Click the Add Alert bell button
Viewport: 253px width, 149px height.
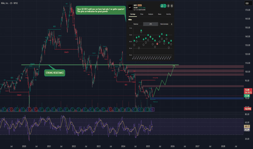coord(163,6)
